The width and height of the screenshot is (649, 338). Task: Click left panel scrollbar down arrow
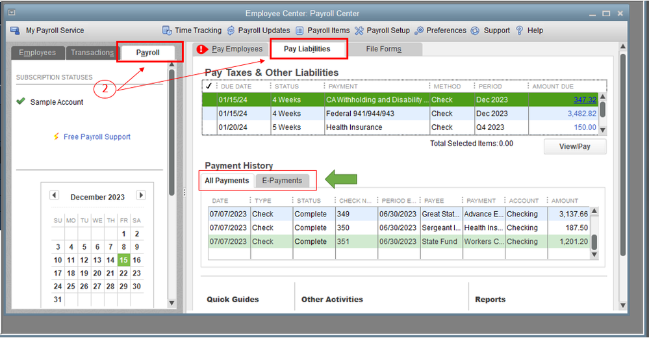172,303
